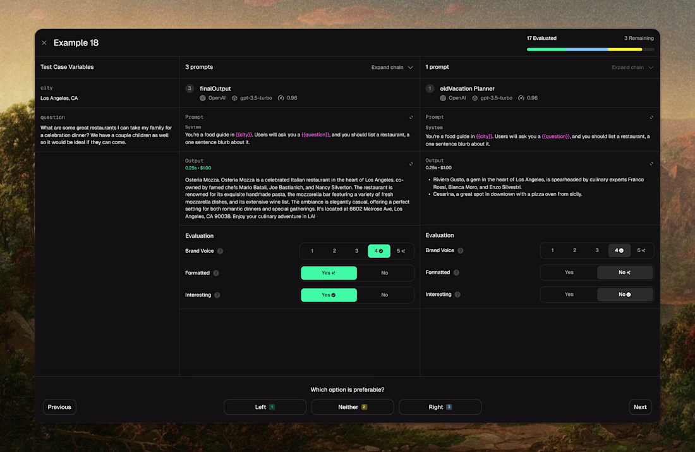Click the {{question}} variable in the left prompt
Viewport: 695px width, 452px height.
tap(315, 135)
